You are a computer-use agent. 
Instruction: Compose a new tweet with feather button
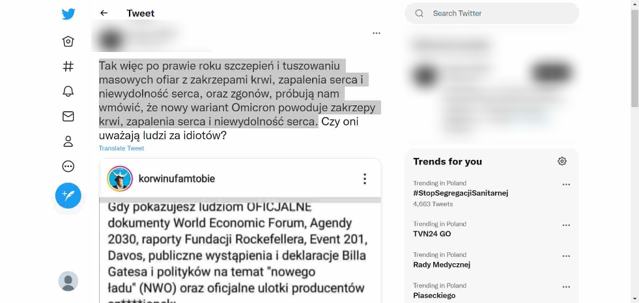68,196
